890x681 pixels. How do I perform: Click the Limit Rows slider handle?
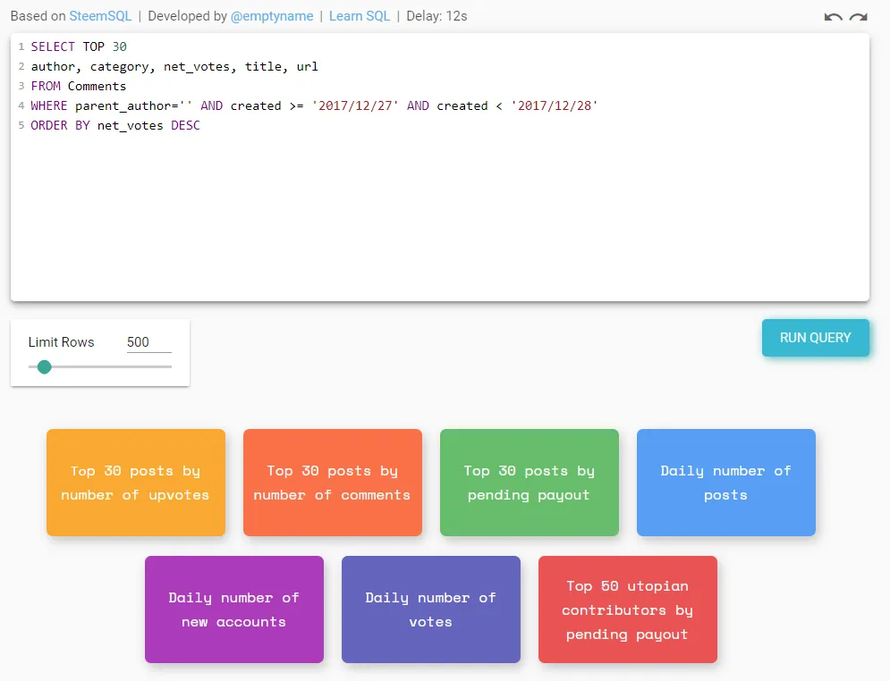(44, 367)
